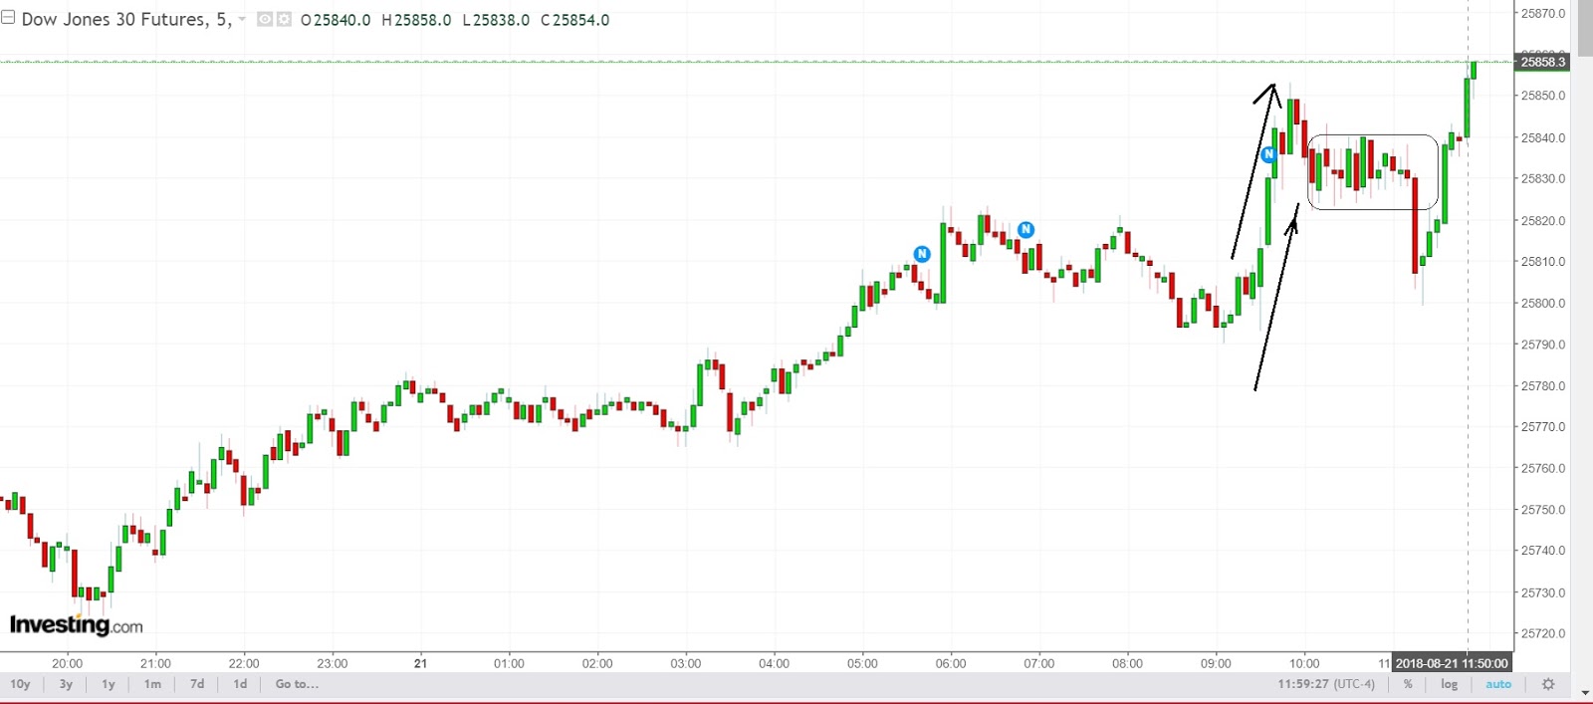Set the range to 10y
This screenshot has width=1593, height=704.
(x=20, y=684)
